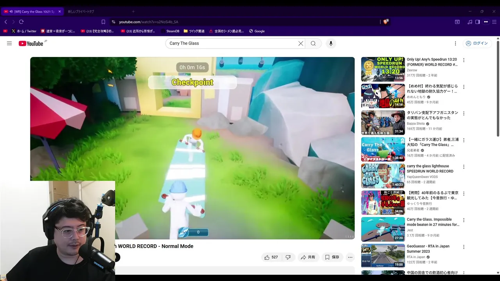The image size is (500, 281).
Task: Open the 全国のラーメン週必見 bookmark
Action: click(226, 31)
